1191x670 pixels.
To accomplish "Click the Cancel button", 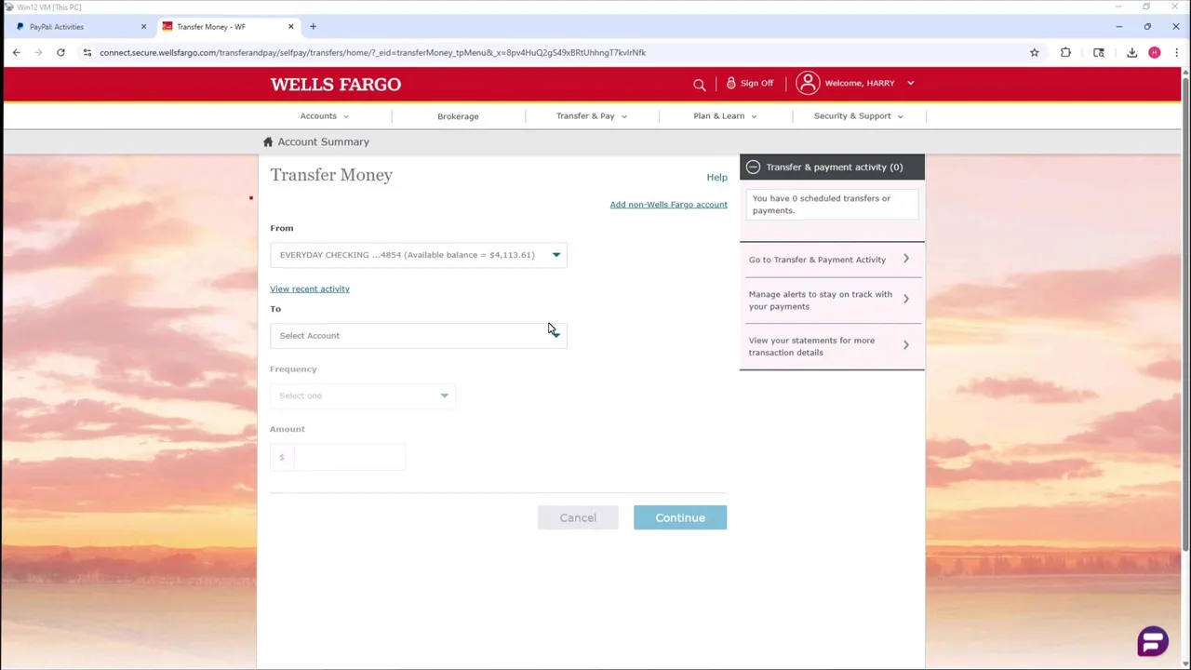I will pos(578,517).
